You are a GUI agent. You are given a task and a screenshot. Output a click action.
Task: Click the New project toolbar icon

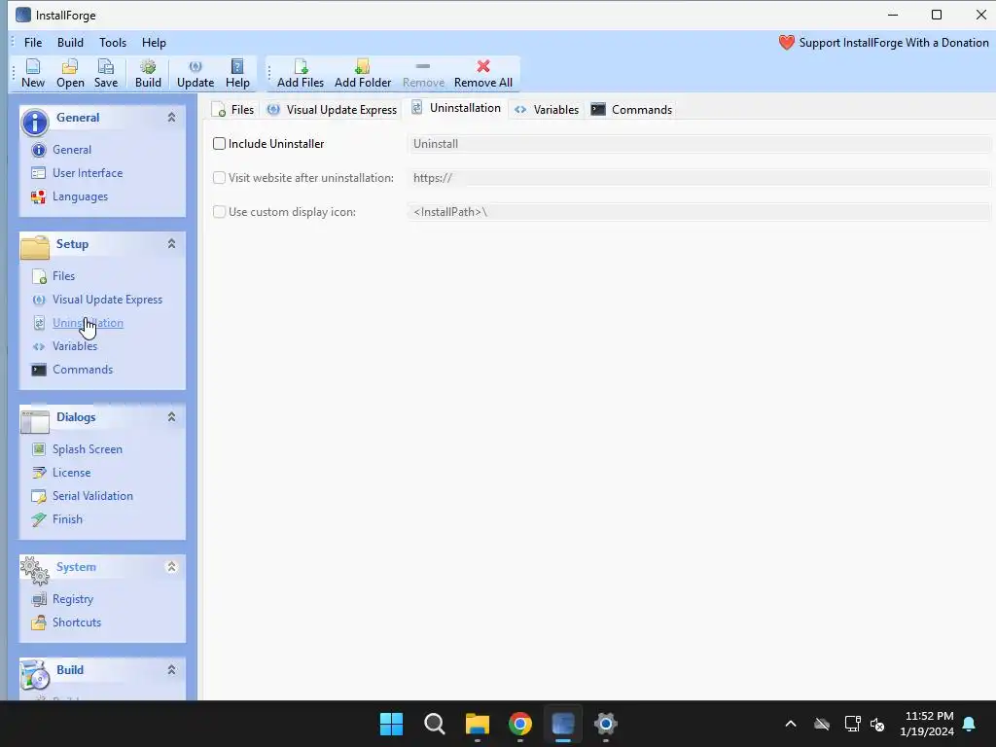33,73
